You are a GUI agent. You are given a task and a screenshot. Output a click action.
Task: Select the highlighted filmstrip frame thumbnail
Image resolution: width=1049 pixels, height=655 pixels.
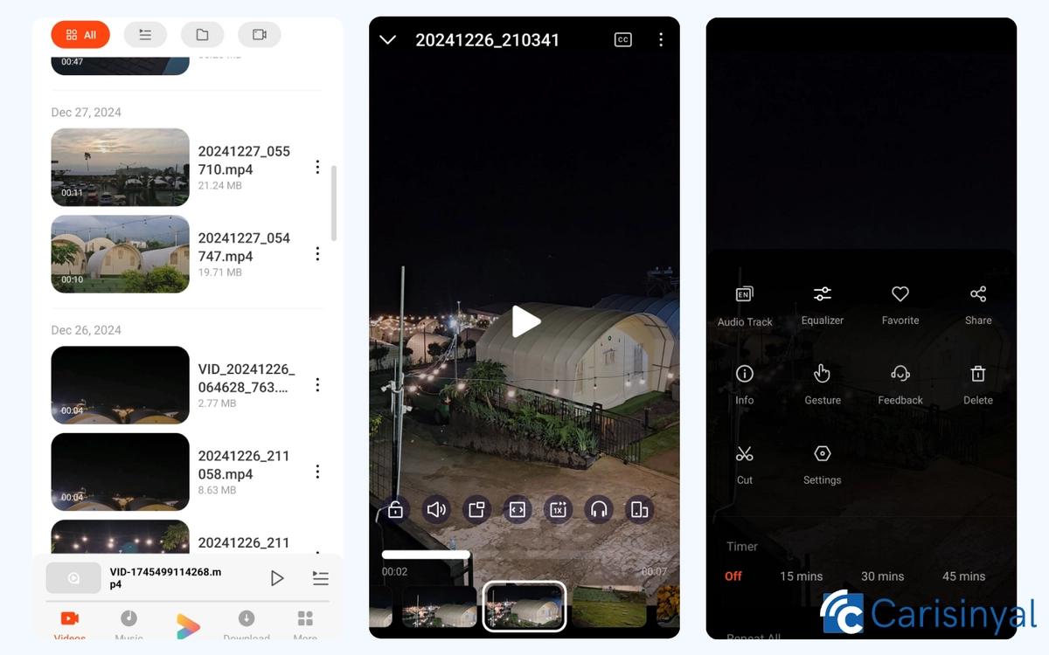click(x=524, y=606)
